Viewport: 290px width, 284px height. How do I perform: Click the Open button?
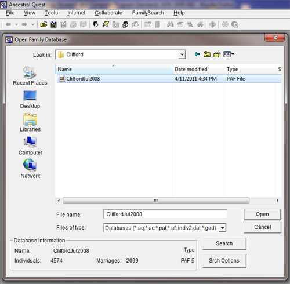click(x=262, y=214)
